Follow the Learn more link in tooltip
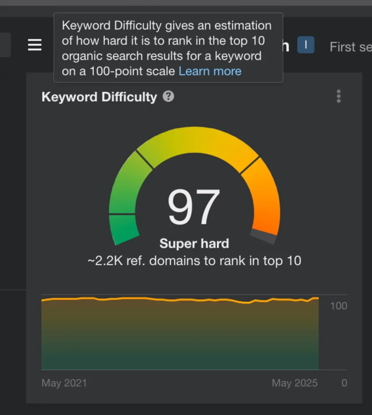372x415 pixels. (210, 71)
